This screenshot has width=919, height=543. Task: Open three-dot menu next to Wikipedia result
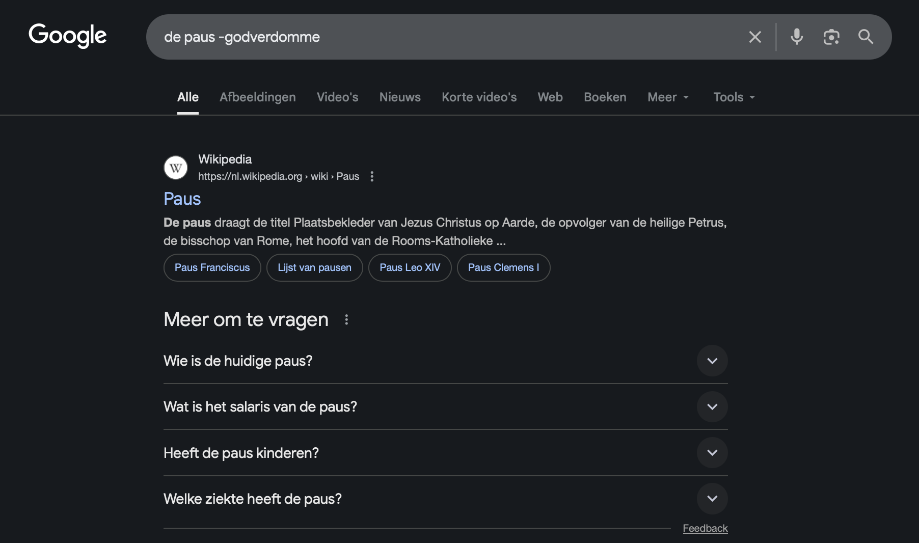(372, 176)
